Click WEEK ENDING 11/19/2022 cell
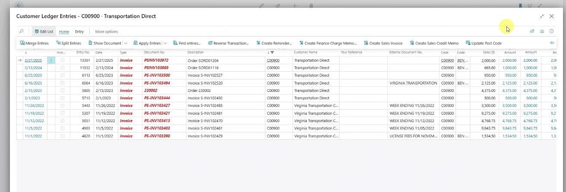Image resolution: width=566 pixels, height=192 pixels. click(412, 113)
